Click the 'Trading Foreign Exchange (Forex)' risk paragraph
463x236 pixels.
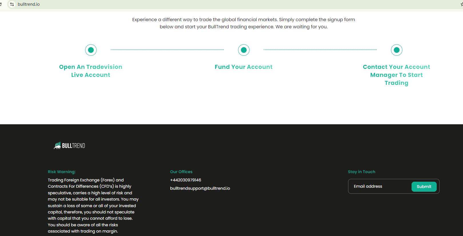[x=93, y=205]
